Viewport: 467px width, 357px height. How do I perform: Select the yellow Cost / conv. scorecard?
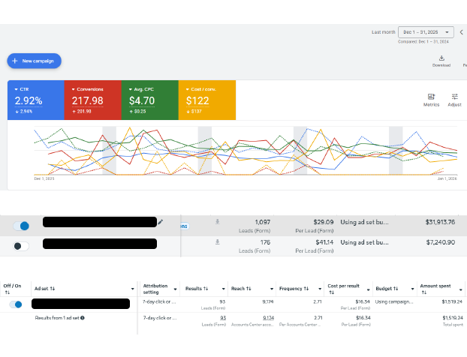coord(207,100)
